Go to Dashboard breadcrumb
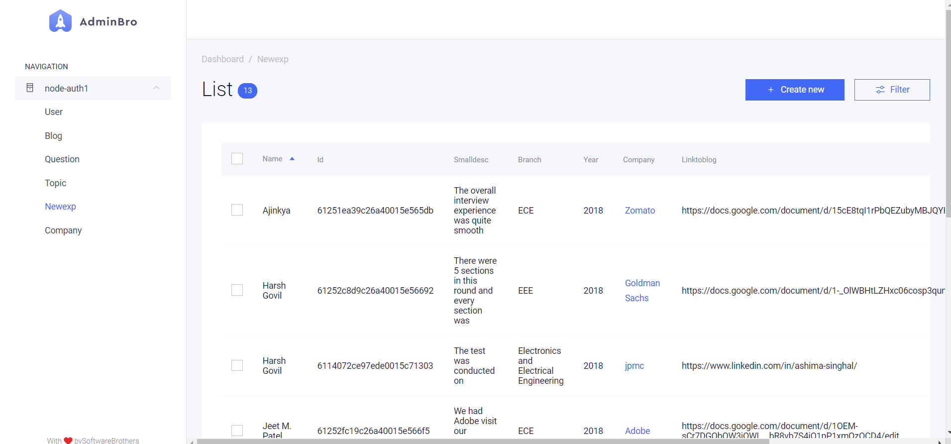 222,59
